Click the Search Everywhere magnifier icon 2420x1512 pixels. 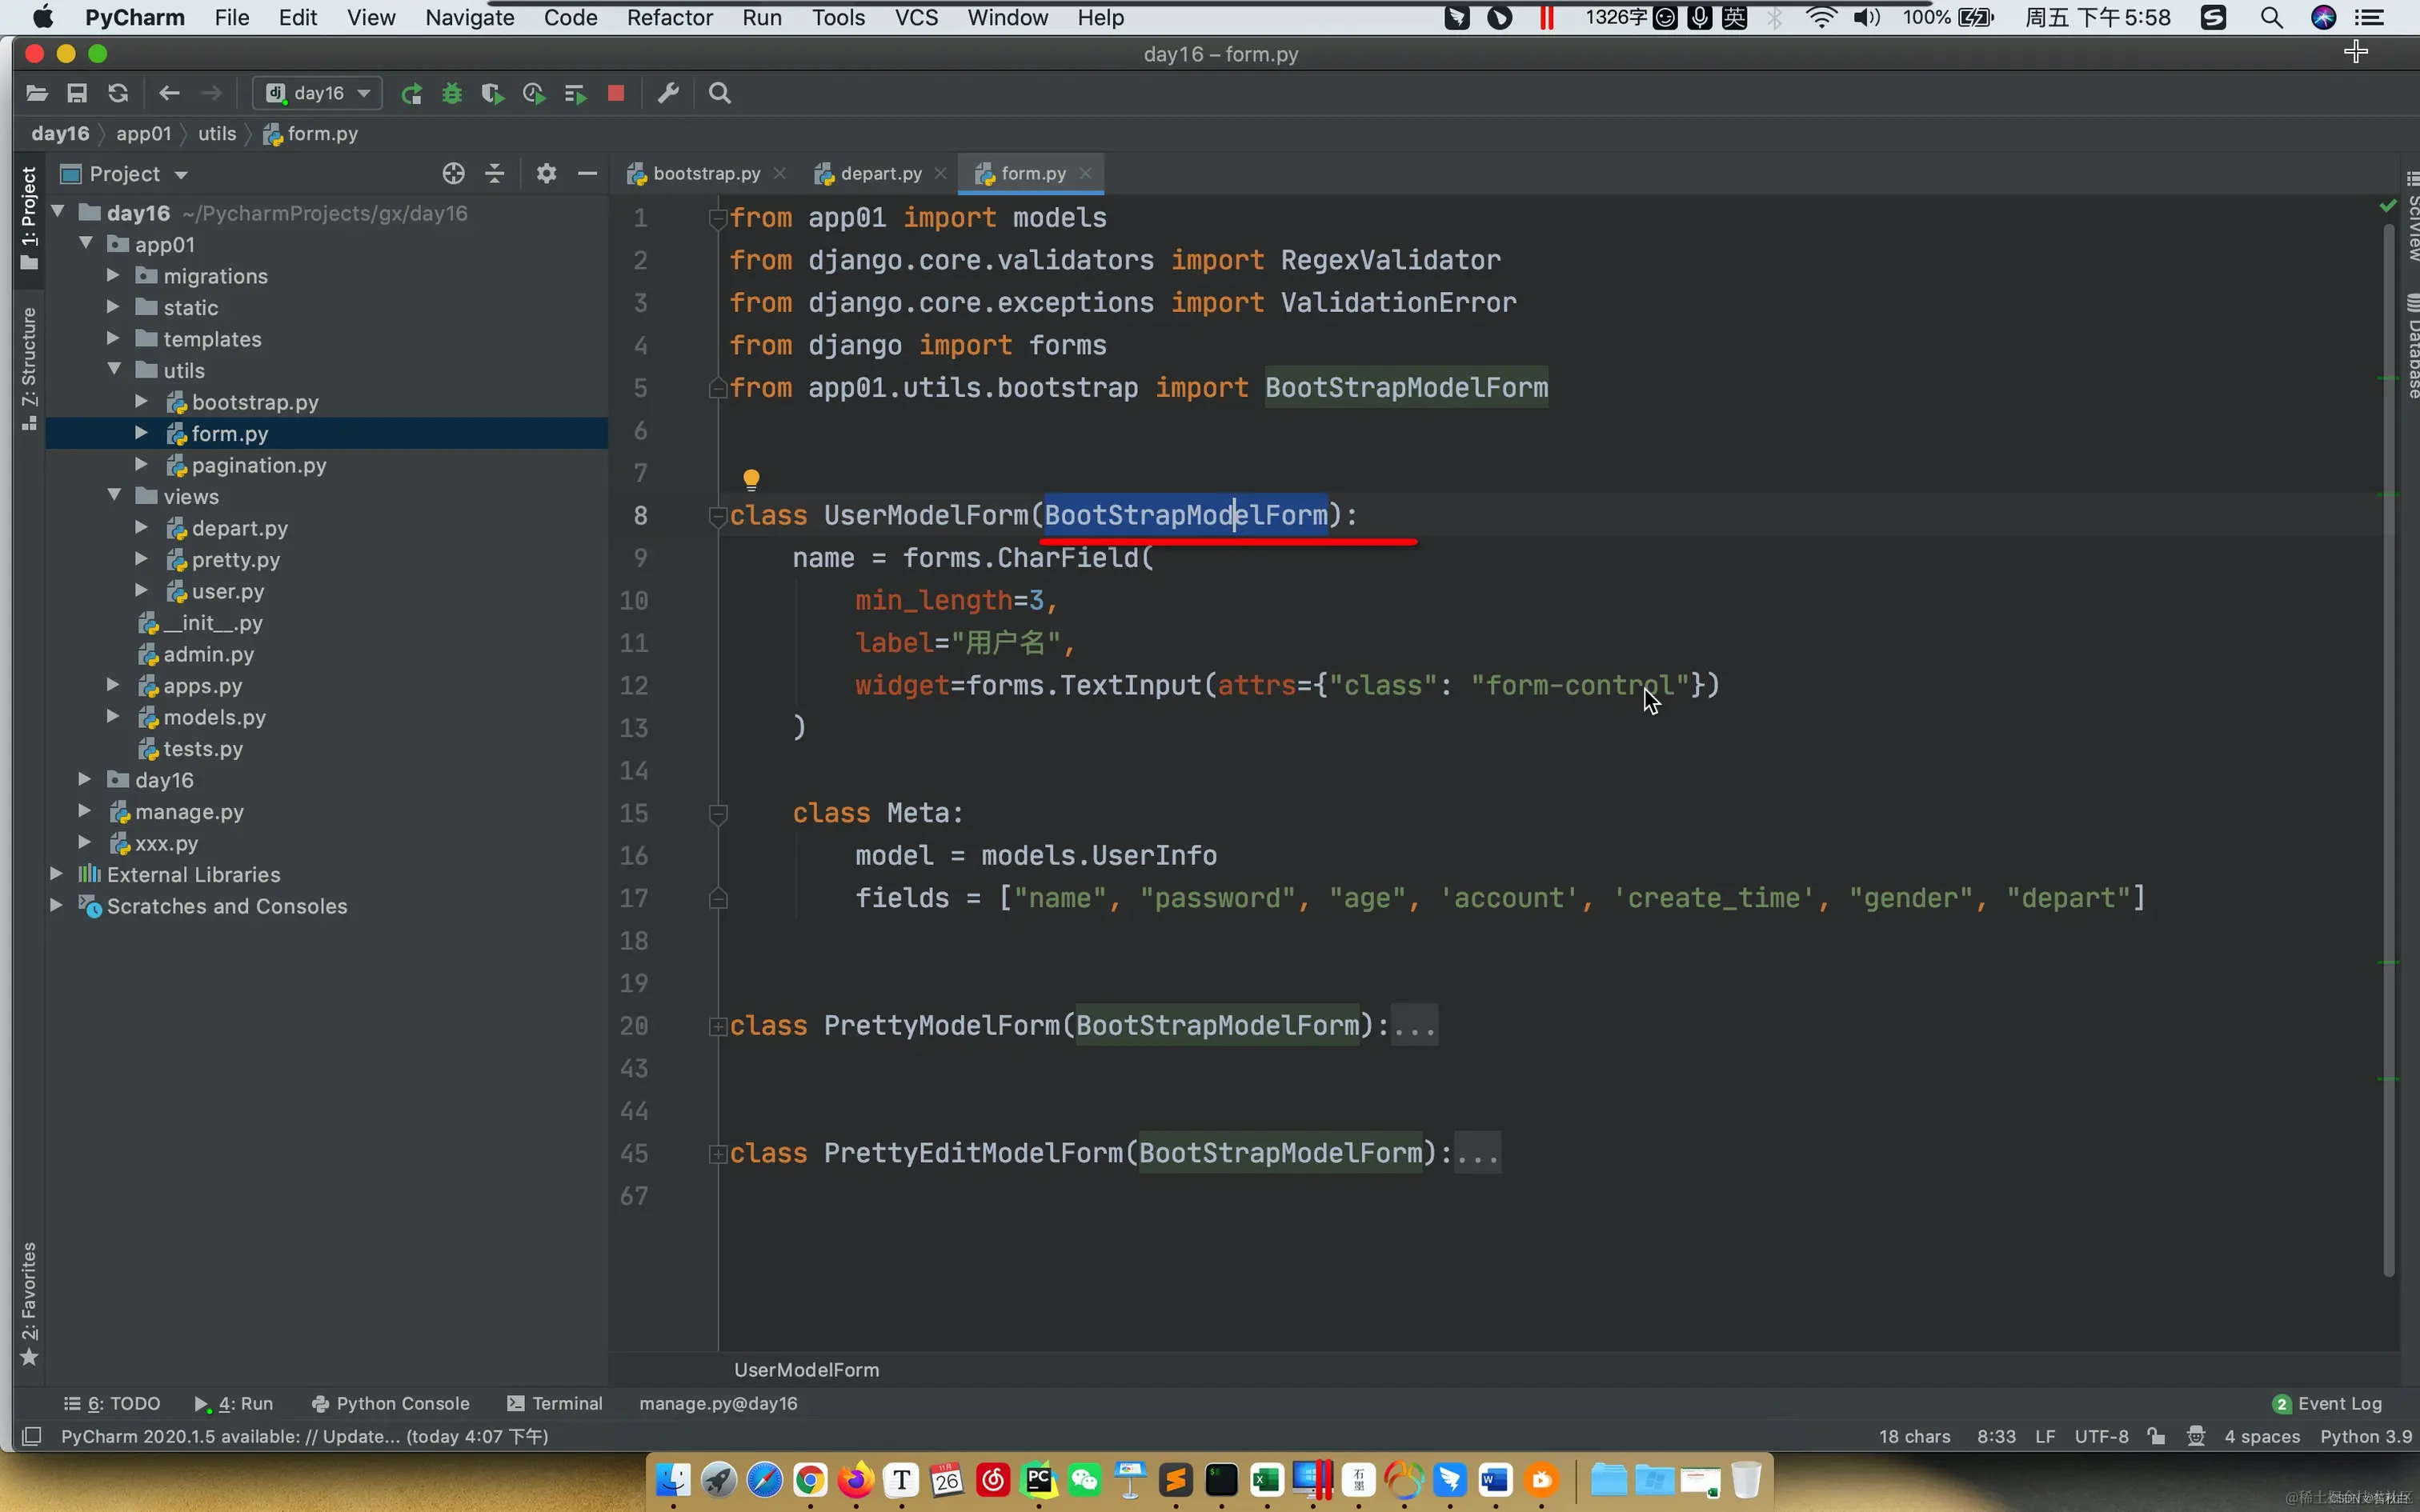719,94
